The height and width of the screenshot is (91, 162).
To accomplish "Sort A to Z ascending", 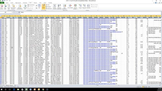I will (36, 6).
